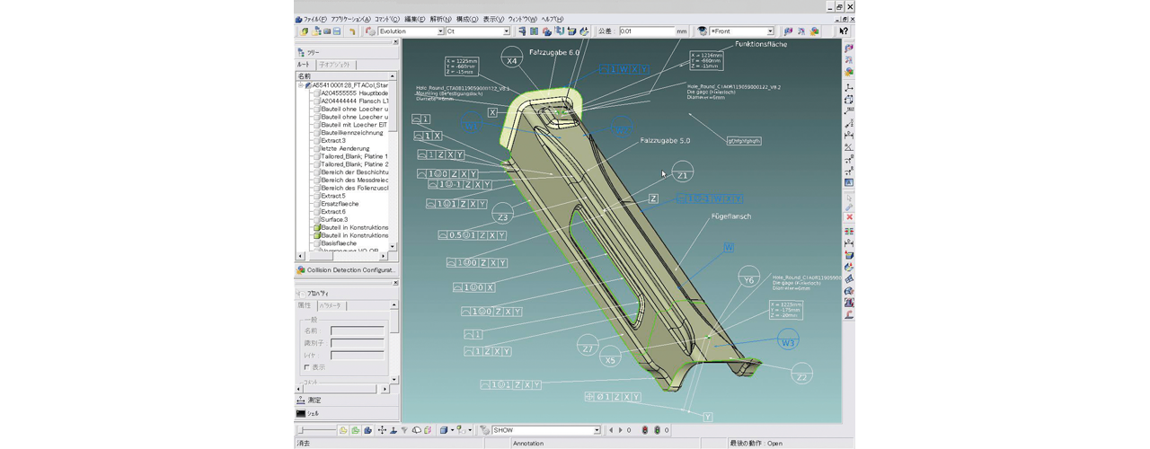
Task: Select Tailored_Blank; Platine 1 item
Action: [x=354, y=157]
